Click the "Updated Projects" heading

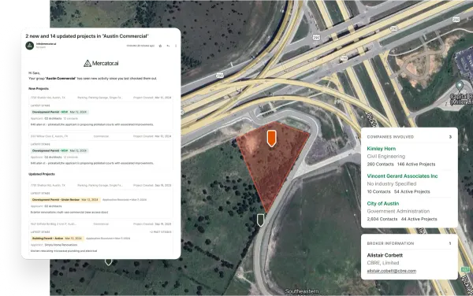pyautogui.click(x=42, y=174)
